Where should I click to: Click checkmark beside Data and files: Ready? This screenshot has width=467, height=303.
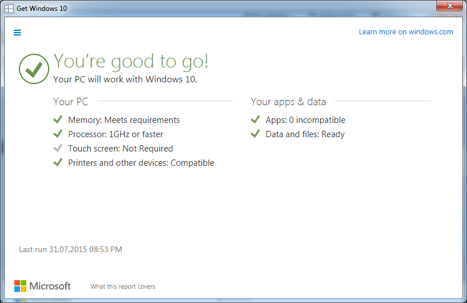(255, 134)
